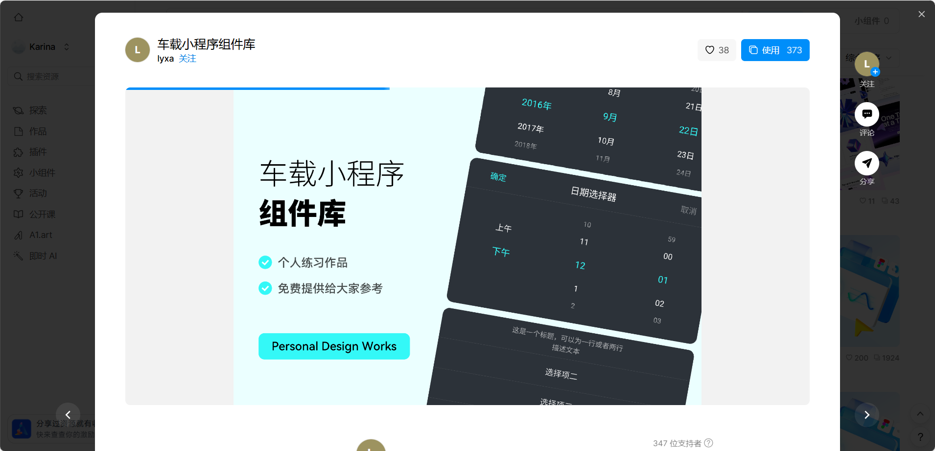Click the 347 位支持者 info icon
The image size is (935, 451).
[708, 443]
